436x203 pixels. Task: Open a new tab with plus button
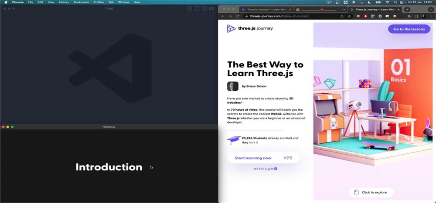tap(407, 10)
